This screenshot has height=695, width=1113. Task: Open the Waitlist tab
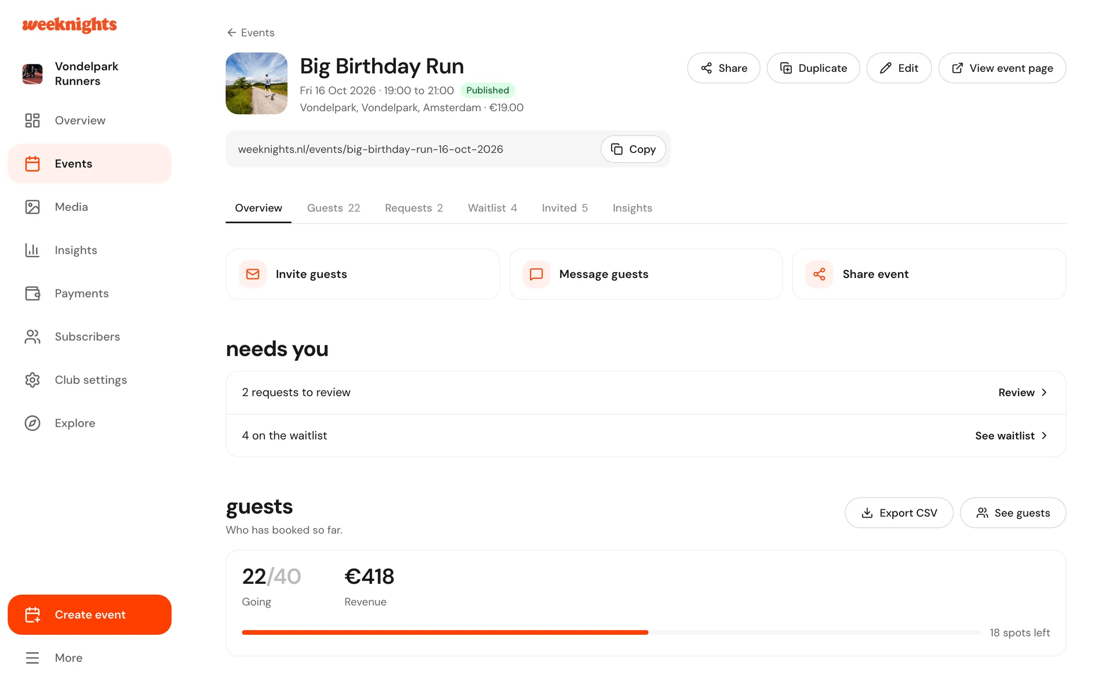coord(492,208)
